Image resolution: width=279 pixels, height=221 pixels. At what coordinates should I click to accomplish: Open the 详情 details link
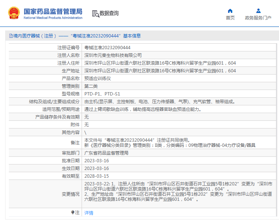(89, 213)
